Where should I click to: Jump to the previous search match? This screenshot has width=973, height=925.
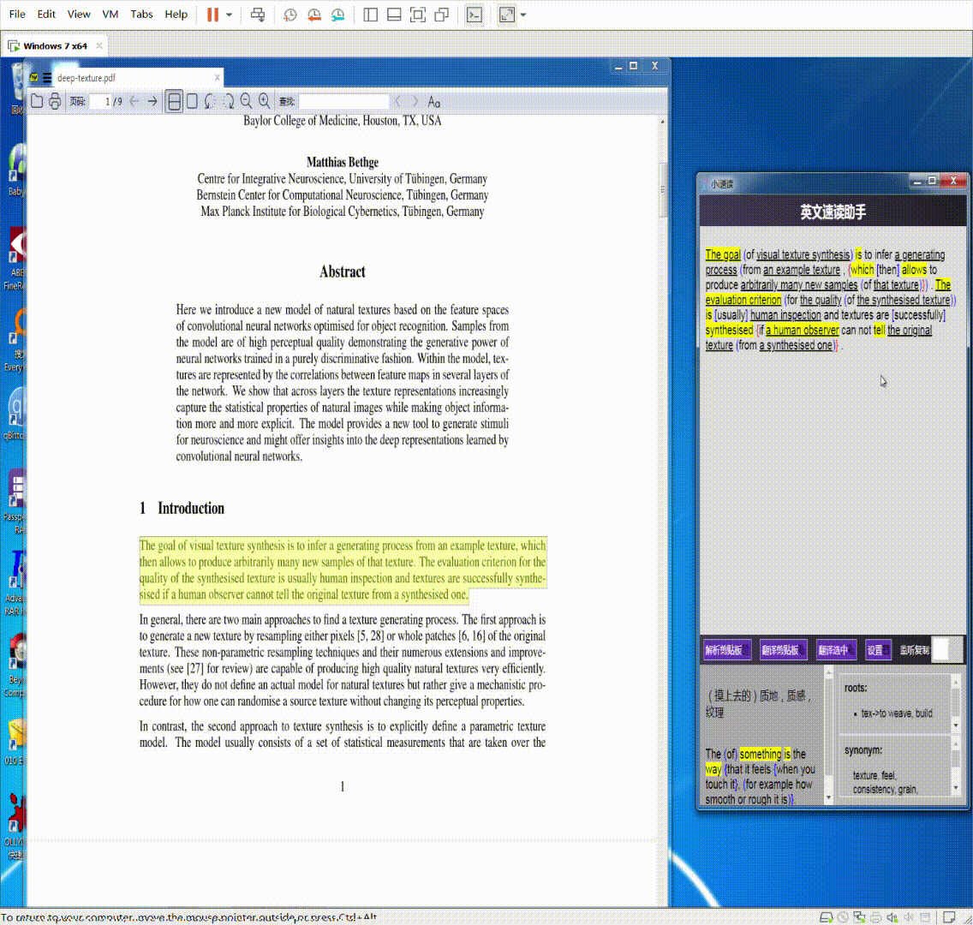(397, 101)
